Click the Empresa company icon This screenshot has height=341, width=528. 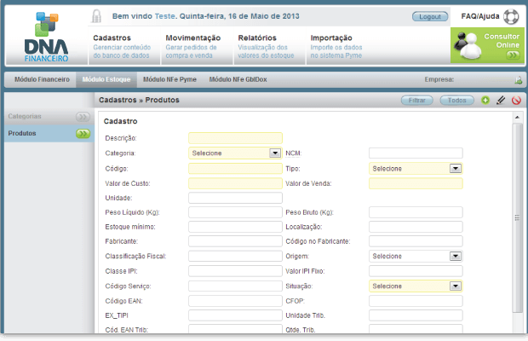coord(517,80)
